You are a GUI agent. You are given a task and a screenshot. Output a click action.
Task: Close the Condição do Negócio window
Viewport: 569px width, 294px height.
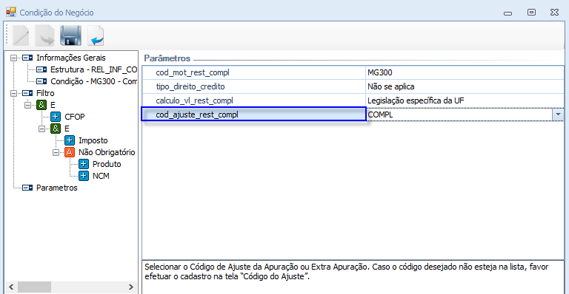(554, 13)
